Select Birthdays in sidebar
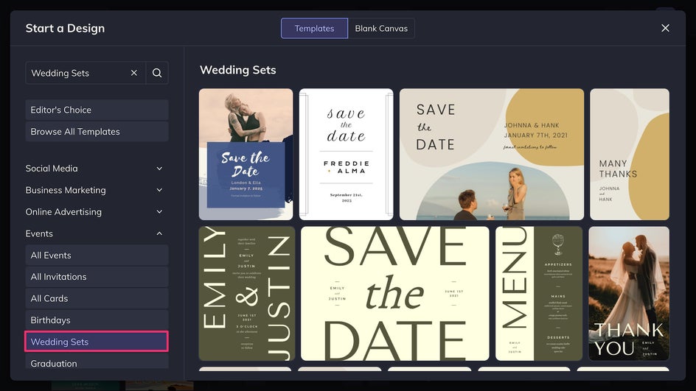Viewport: 696px width, 391px height. [x=97, y=320]
